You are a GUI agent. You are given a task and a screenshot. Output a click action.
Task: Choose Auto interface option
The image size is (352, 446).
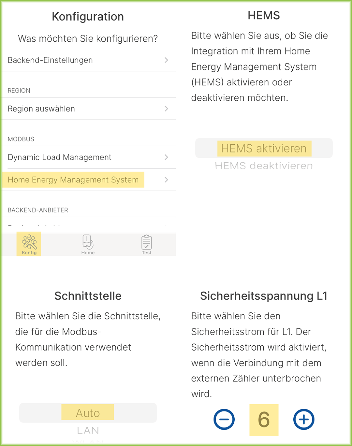click(x=88, y=413)
